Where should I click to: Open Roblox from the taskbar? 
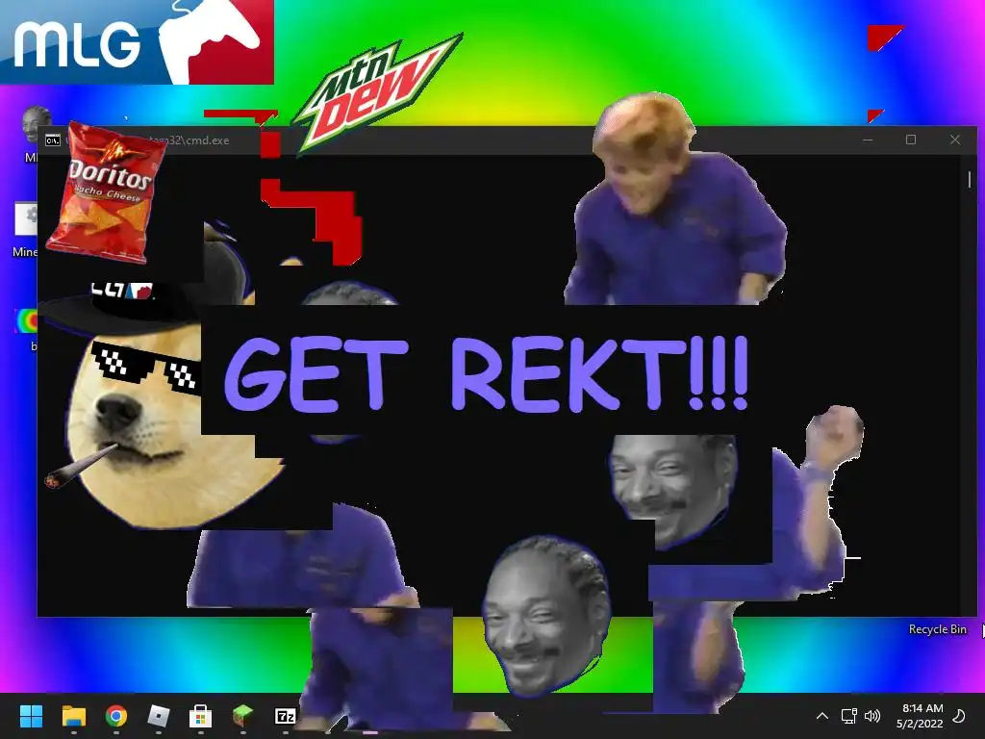point(159,716)
